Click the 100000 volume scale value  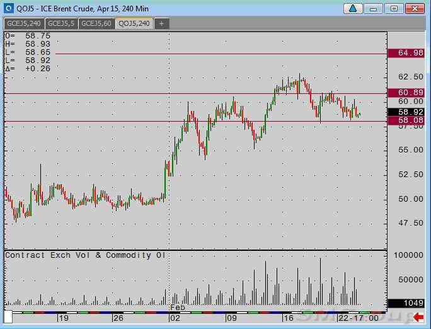[x=408, y=255]
